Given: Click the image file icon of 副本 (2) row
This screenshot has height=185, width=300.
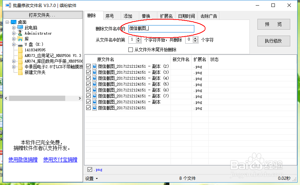Looking at the screenshot, I should coord(95,66).
